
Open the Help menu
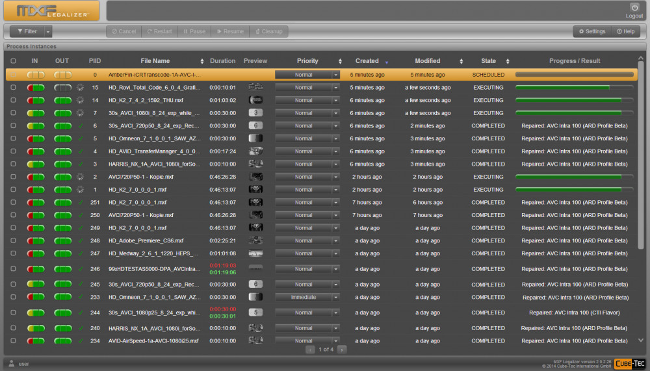tap(625, 31)
